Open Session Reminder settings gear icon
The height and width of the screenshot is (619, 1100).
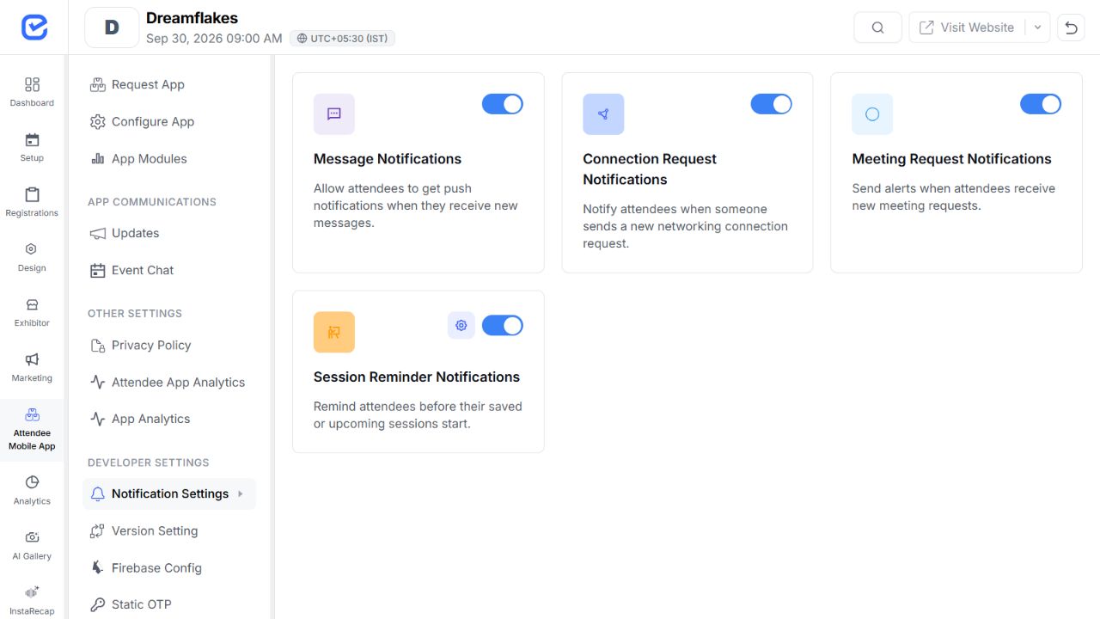click(461, 325)
